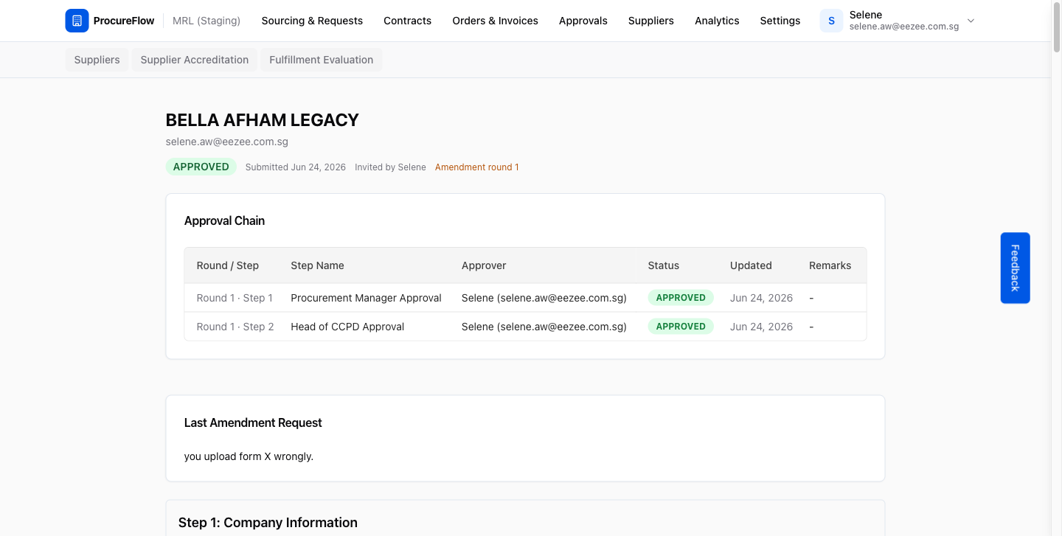Click the updated date in Step 2 row
The height and width of the screenshot is (536, 1062).
(761, 327)
